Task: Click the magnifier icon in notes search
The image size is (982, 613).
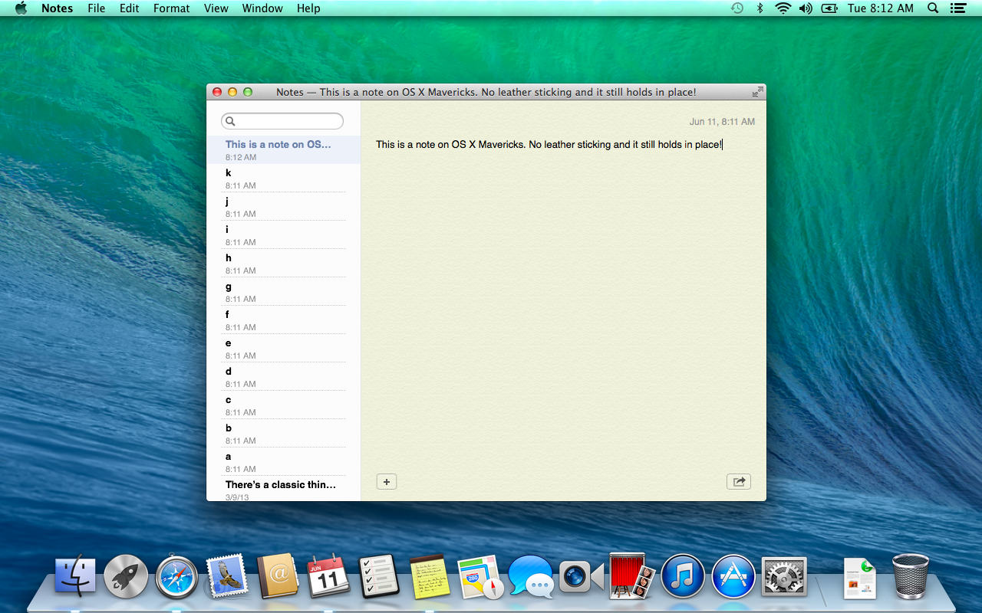Action: pos(230,121)
